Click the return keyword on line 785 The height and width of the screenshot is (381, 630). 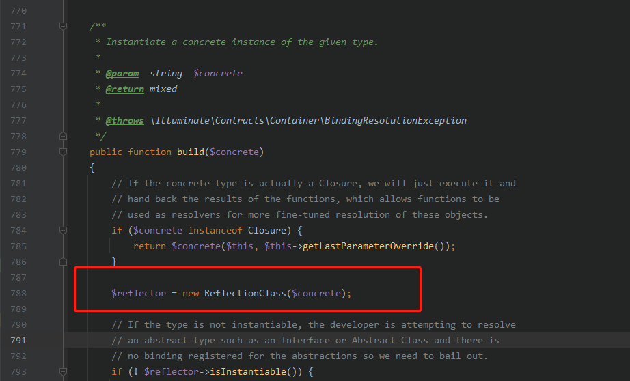point(150,246)
